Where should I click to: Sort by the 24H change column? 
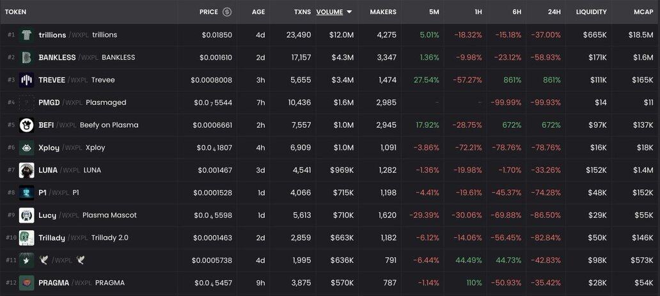pyautogui.click(x=554, y=12)
